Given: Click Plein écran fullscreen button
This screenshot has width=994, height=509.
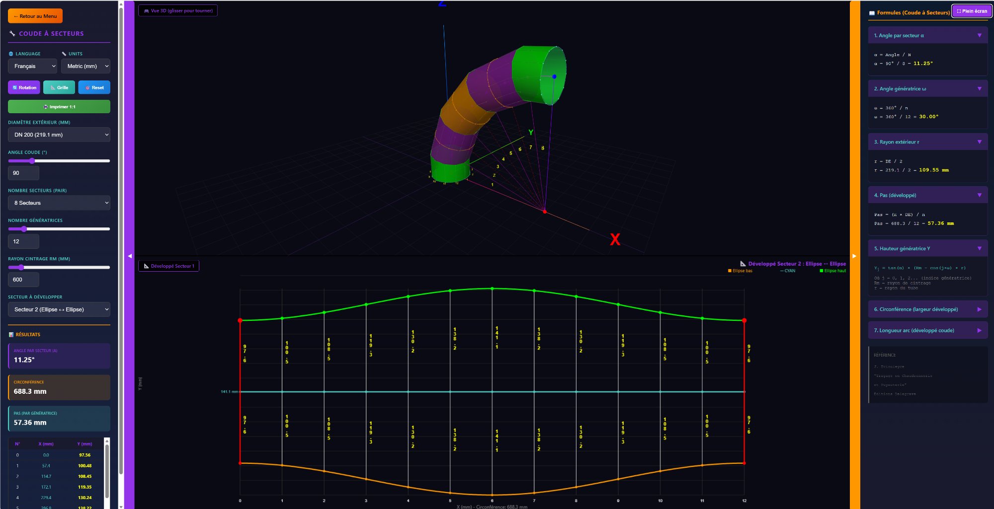Looking at the screenshot, I should click(972, 11).
